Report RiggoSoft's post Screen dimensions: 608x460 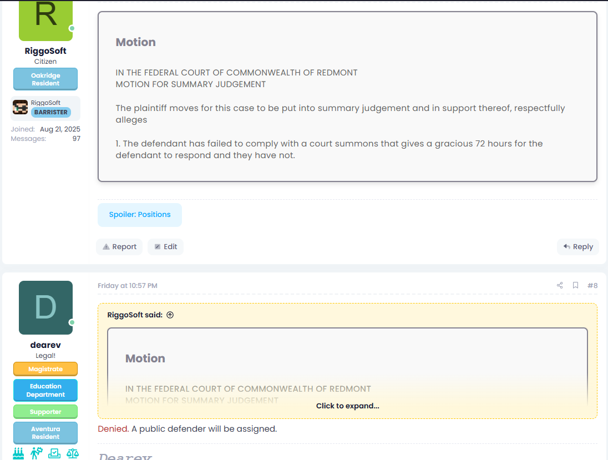click(x=119, y=247)
